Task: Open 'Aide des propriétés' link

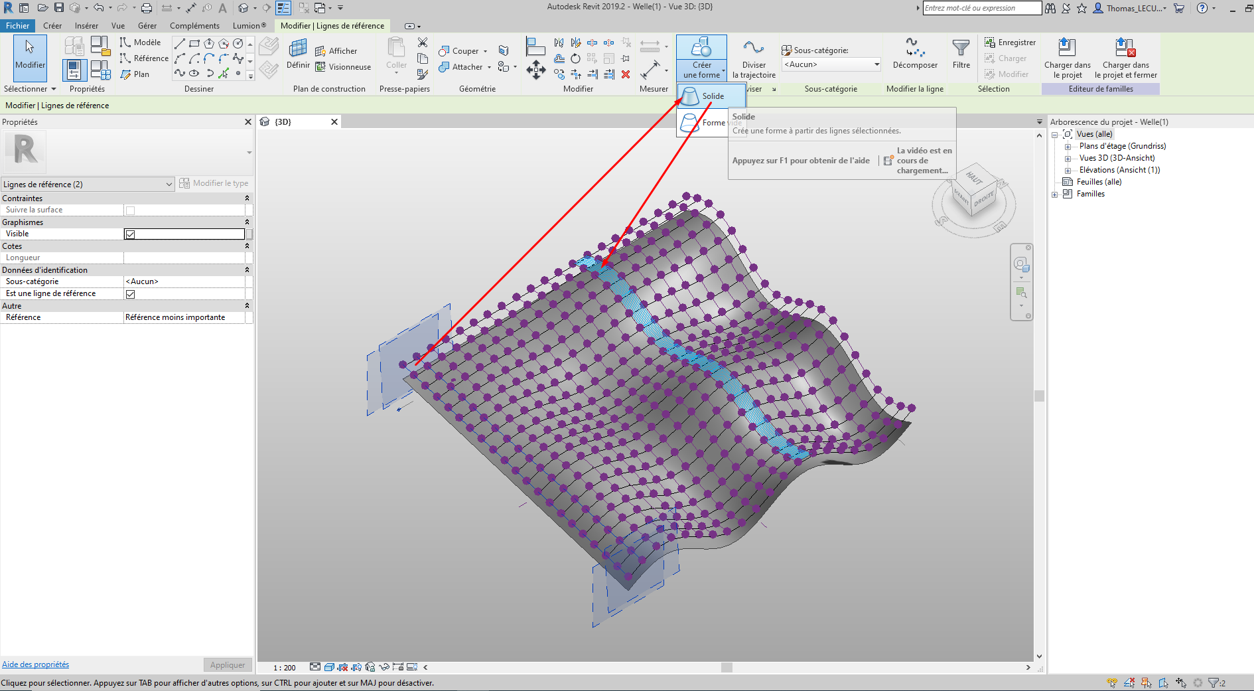Action: 36,664
